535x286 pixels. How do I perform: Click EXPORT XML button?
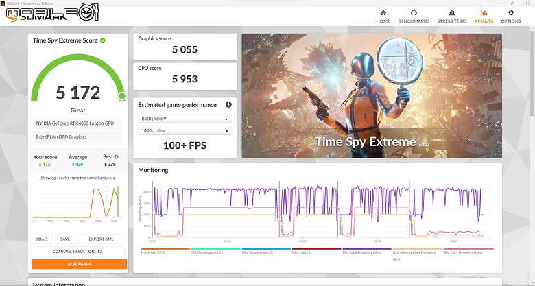[101, 239]
